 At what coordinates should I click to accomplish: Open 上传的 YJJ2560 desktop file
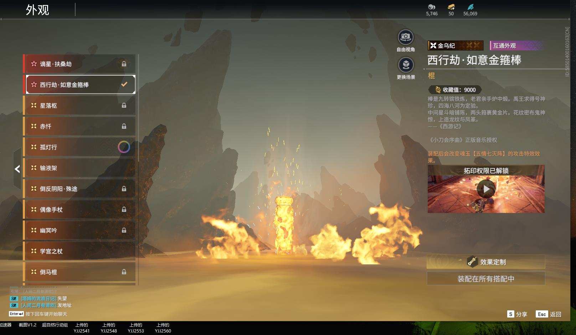[x=163, y=328]
